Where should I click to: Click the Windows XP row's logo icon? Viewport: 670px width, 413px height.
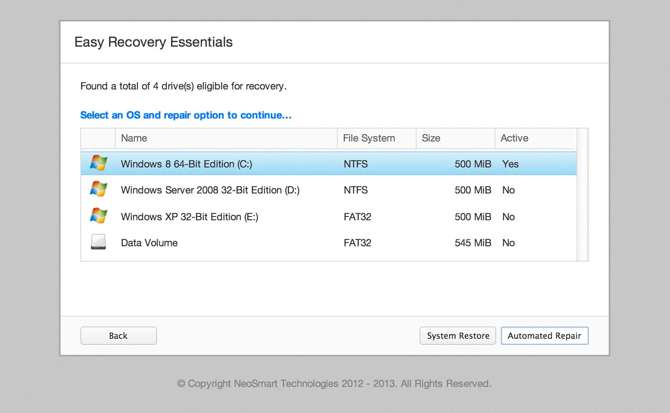click(98, 216)
